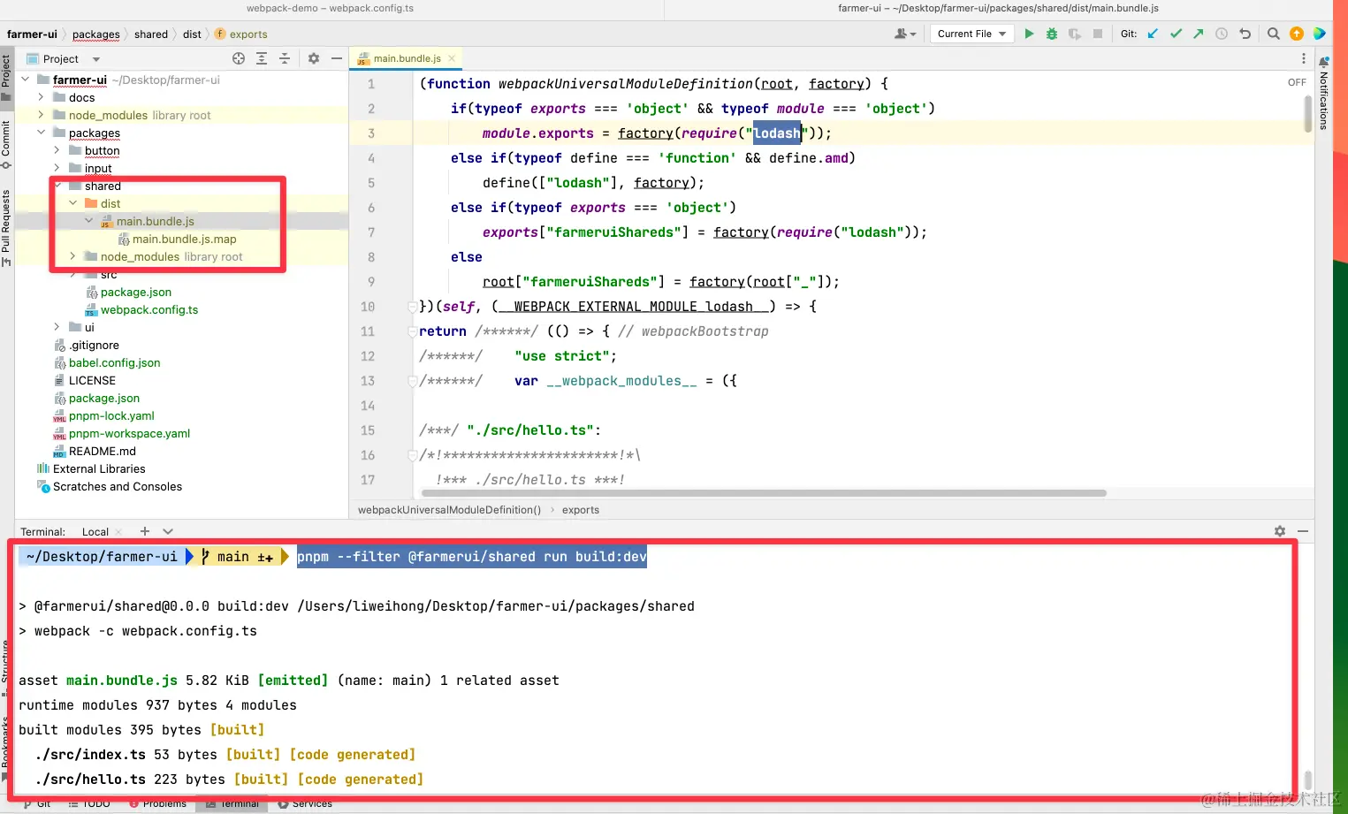Expand the docs folder
1348x814 pixels.
coord(41,97)
